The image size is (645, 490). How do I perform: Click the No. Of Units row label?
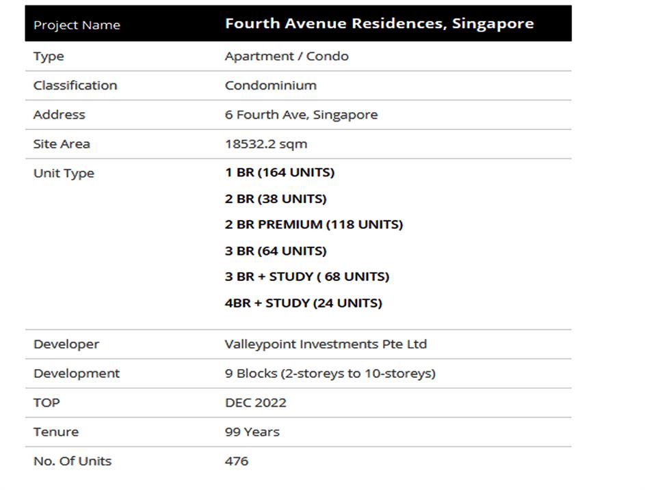pyautogui.click(x=72, y=461)
